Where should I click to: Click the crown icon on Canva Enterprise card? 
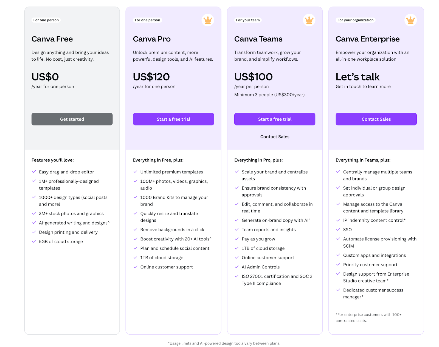410,20
